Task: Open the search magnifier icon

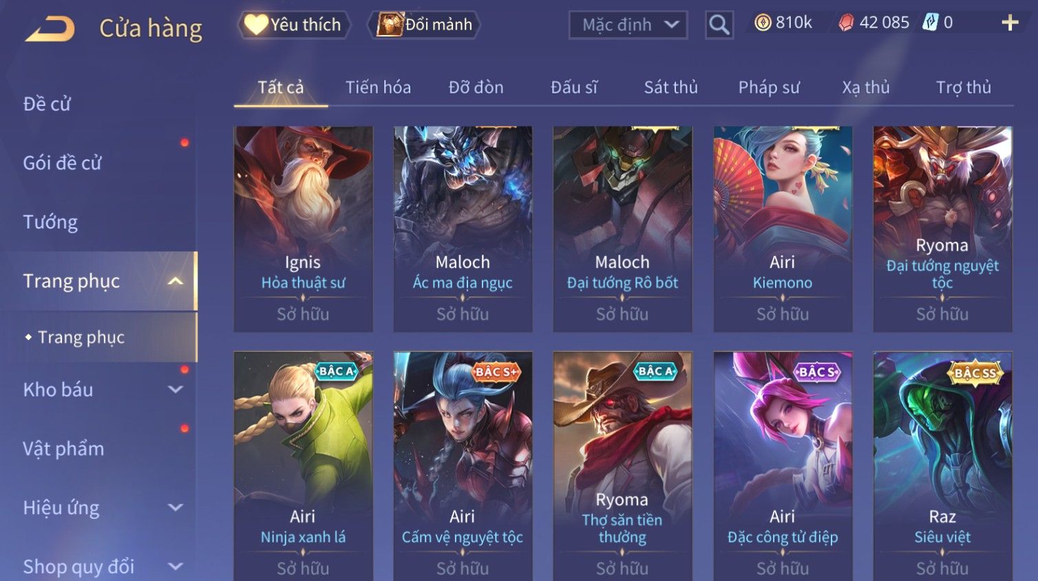Action: tap(719, 25)
